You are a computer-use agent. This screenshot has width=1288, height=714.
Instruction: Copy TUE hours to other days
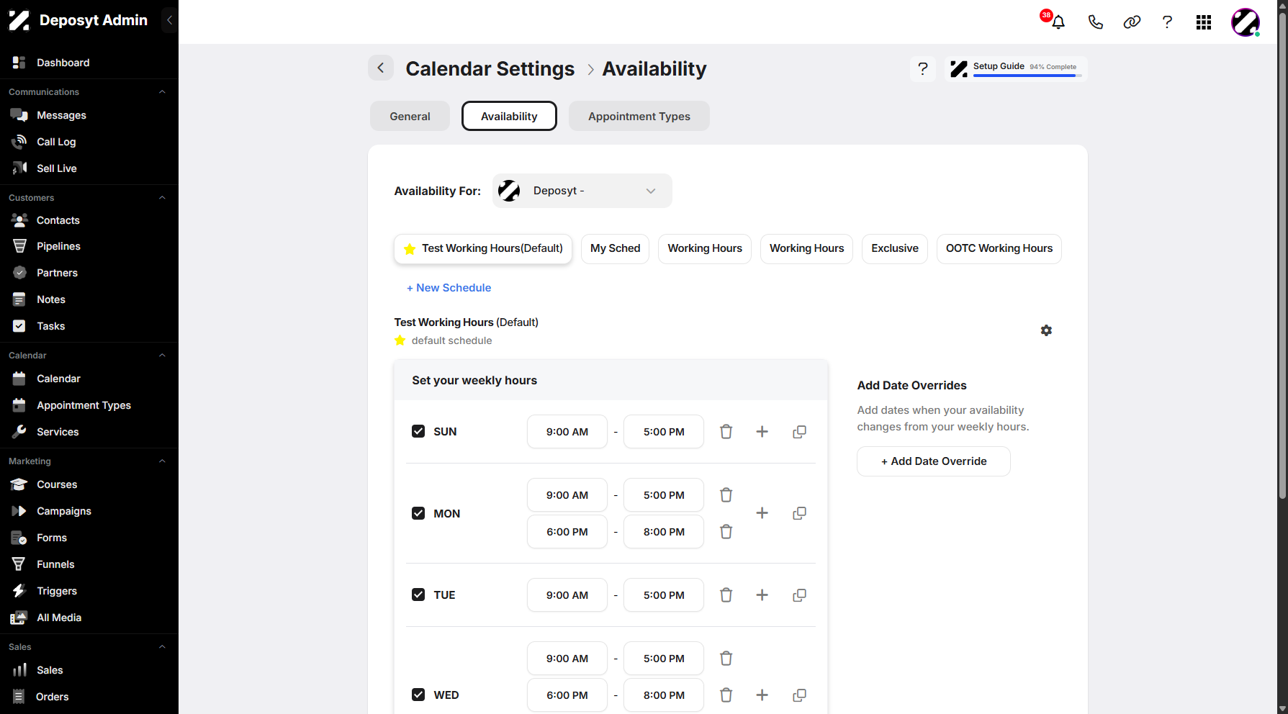[x=799, y=595]
